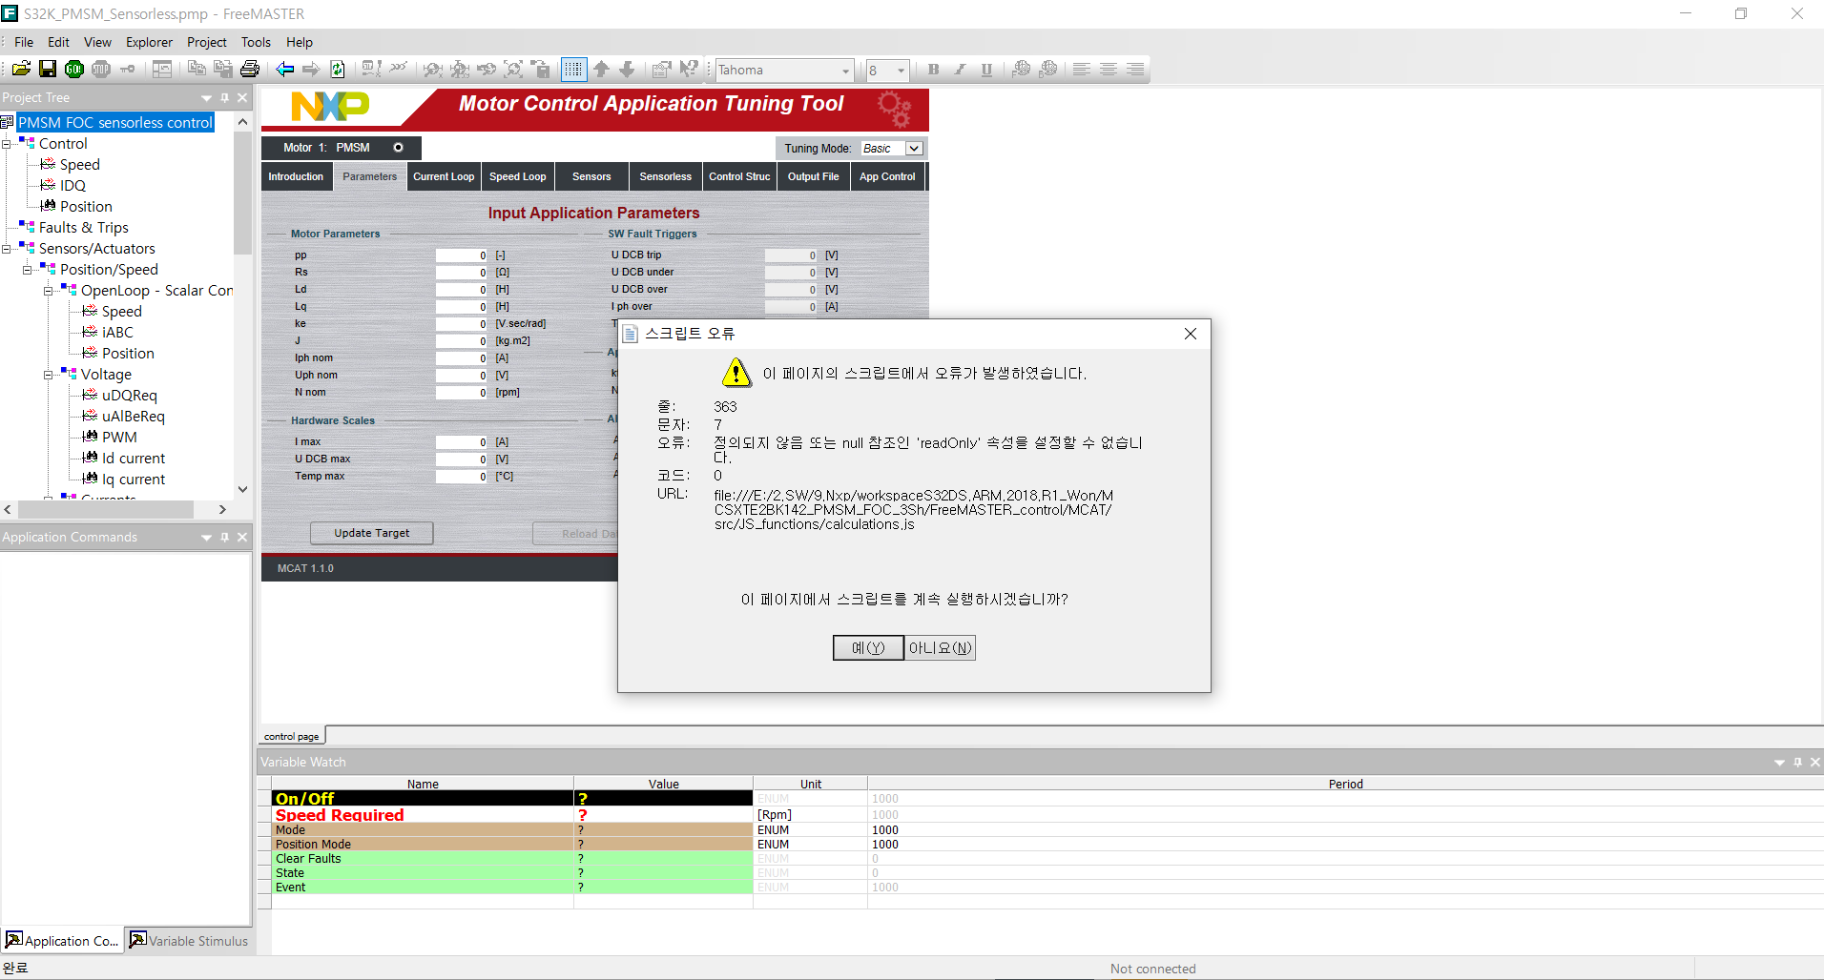This screenshot has width=1824, height=980.
Task: Select the Print icon on the toolbar
Action: (249, 69)
